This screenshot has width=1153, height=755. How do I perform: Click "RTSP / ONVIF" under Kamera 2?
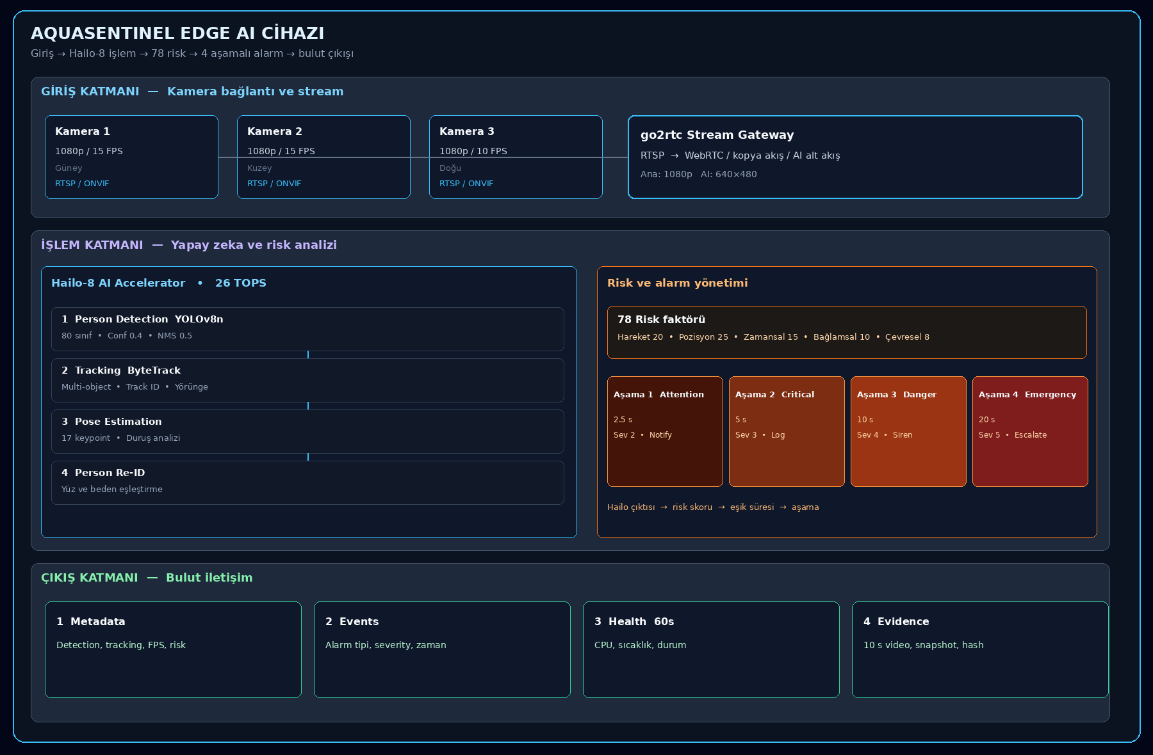274,184
